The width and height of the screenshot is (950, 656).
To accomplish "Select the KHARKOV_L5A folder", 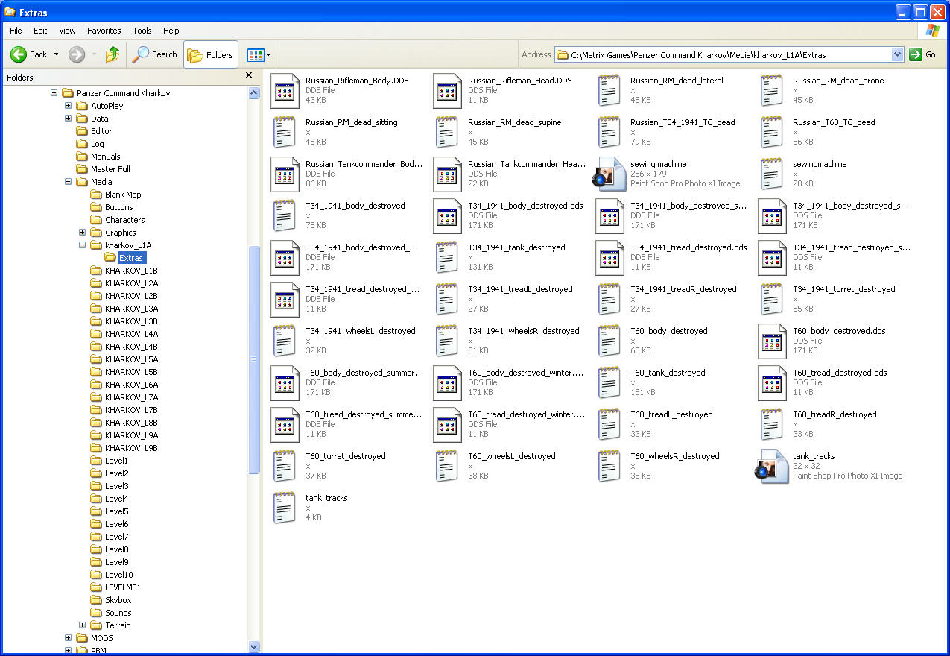I will [131, 359].
